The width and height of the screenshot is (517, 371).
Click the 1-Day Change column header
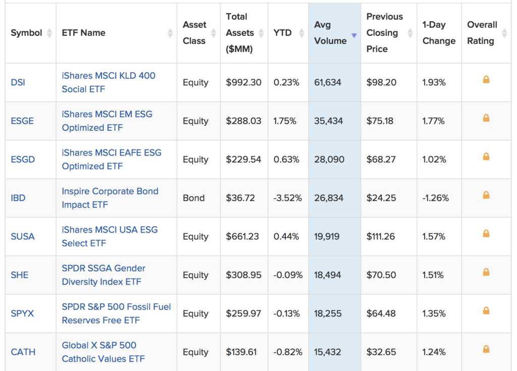click(439, 33)
